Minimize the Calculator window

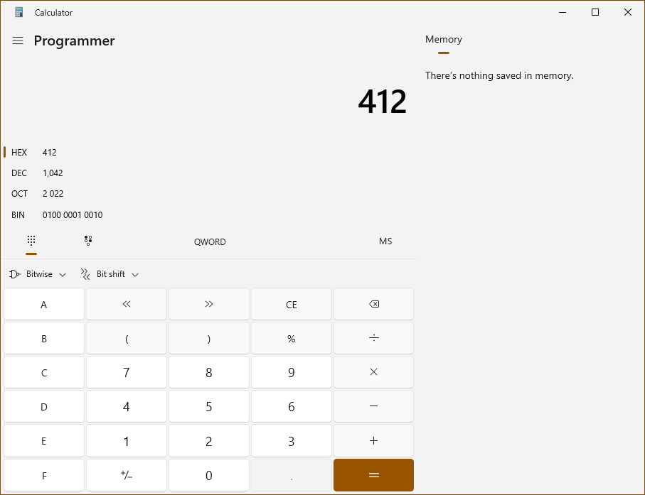point(563,12)
